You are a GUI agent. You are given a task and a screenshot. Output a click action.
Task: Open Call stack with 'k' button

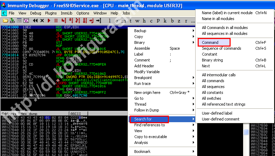click(x=165, y=21)
